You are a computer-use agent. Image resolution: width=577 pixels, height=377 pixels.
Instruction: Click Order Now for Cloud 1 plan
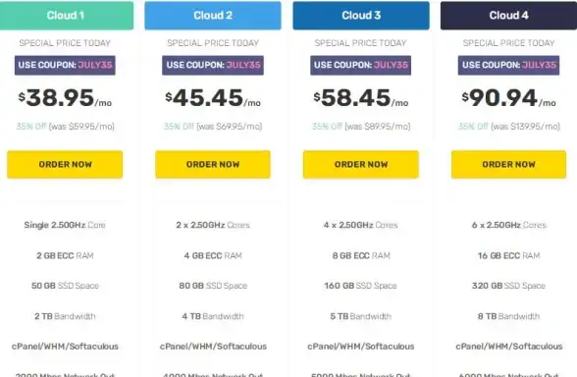65,164
